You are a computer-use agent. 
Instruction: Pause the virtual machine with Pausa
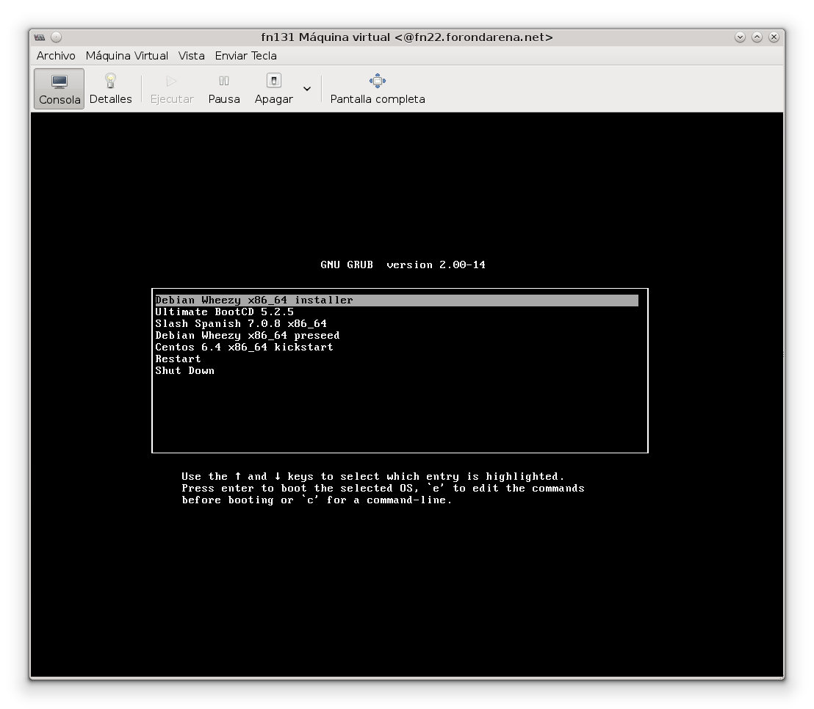click(224, 89)
